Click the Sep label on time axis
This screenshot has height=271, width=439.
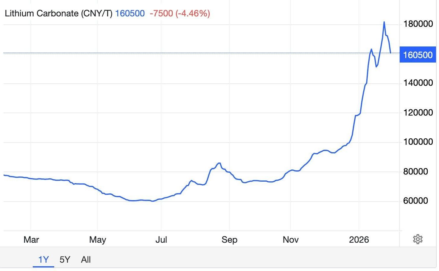coord(229,240)
